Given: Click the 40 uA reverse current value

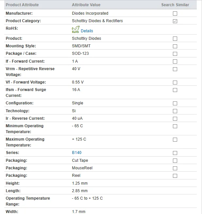Looking at the screenshot, I should click(77, 118).
